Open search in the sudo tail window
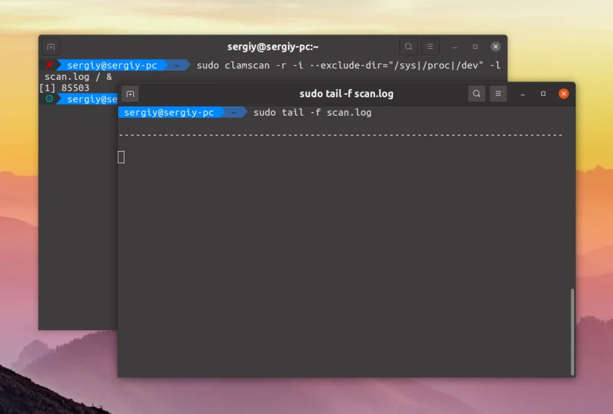 point(476,93)
